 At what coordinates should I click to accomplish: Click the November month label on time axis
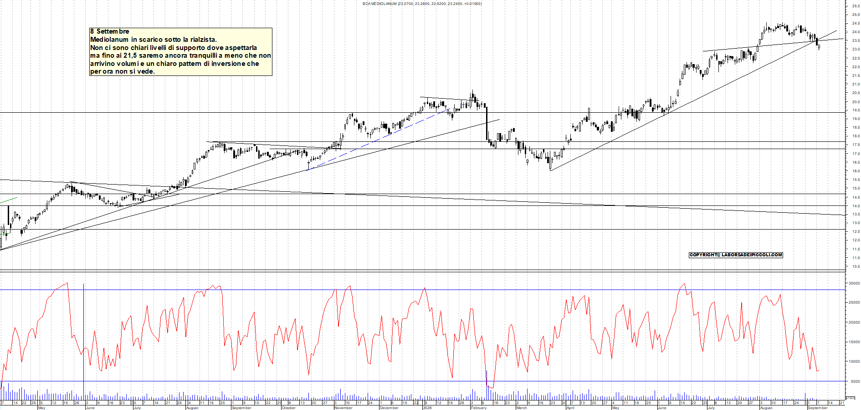tap(343, 408)
